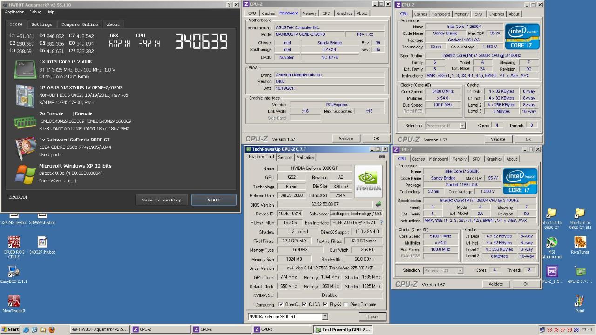Select the 340327.hwbot file icon

pos(42,242)
